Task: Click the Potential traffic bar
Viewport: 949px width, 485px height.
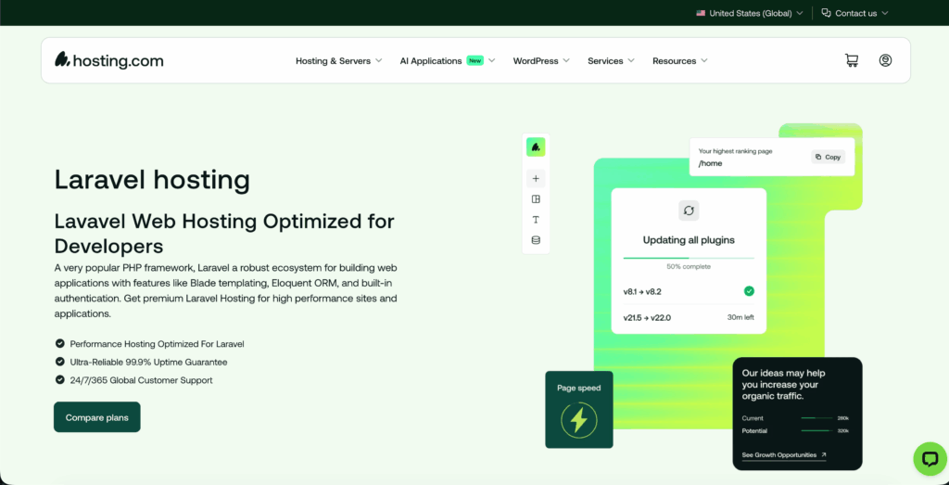Action: [816, 430]
